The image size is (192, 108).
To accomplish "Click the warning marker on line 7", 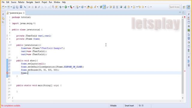I will (x=7, y=36).
